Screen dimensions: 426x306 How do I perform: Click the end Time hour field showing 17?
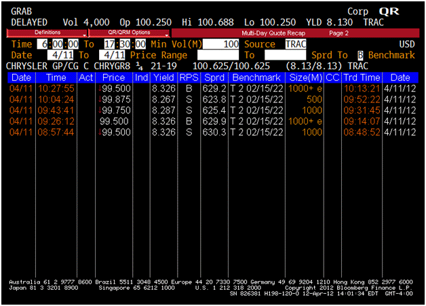click(110, 44)
